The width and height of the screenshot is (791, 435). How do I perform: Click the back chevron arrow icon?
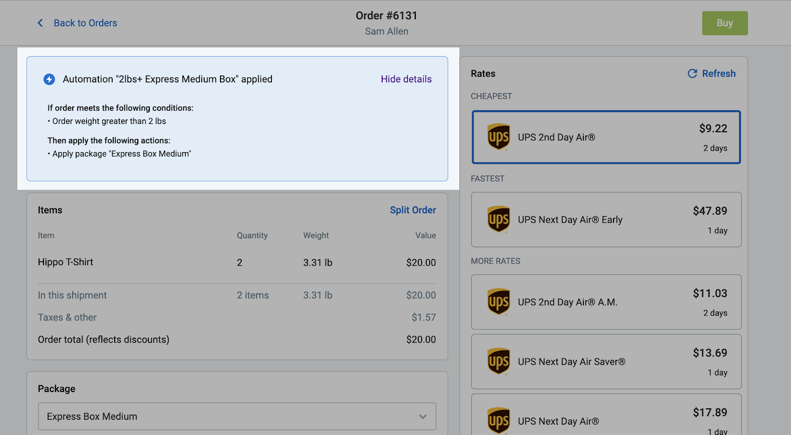tap(40, 23)
